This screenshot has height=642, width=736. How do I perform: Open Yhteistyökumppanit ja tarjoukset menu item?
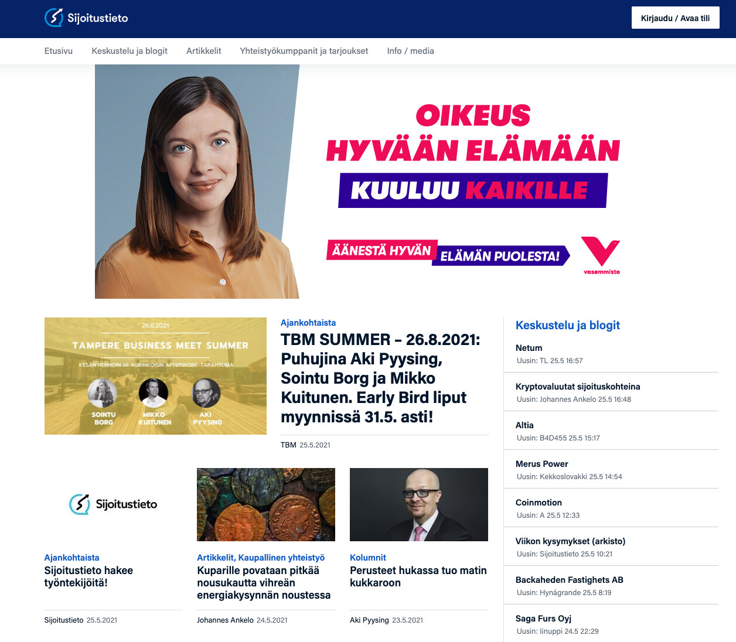point(304,51)
